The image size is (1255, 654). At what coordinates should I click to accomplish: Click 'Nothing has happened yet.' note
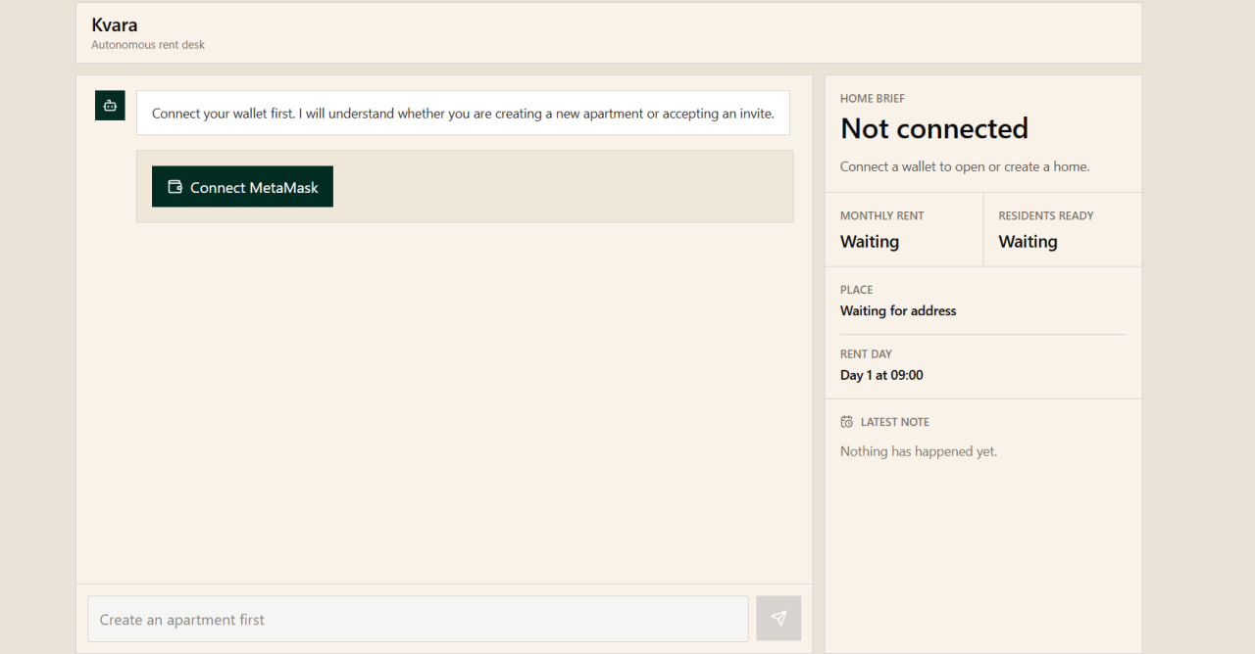click(x=919, y=451)
